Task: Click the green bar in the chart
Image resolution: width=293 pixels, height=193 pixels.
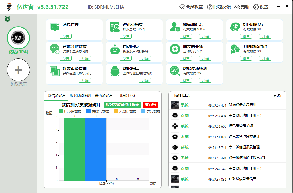Action: pos(74,149)
